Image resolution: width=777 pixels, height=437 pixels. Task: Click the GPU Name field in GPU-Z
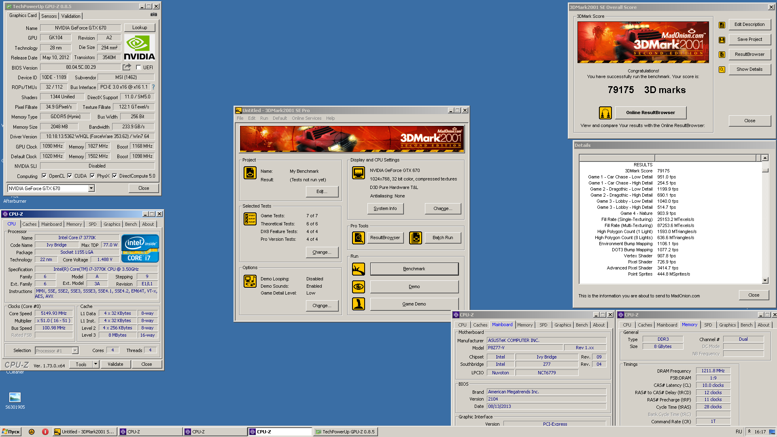(81, 28)
